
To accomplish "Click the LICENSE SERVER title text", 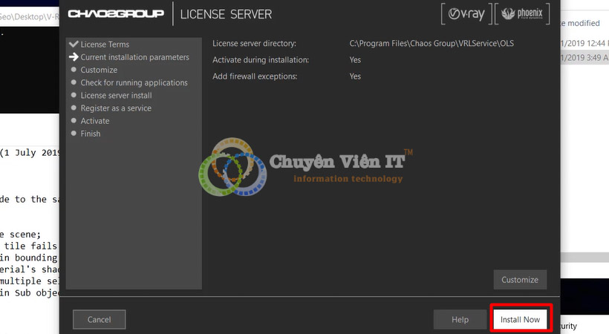I will pos(226,14).
